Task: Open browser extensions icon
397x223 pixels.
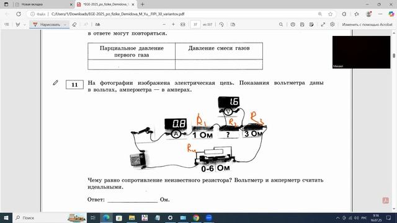Action: pyautogui.click(x=344, y=14)
